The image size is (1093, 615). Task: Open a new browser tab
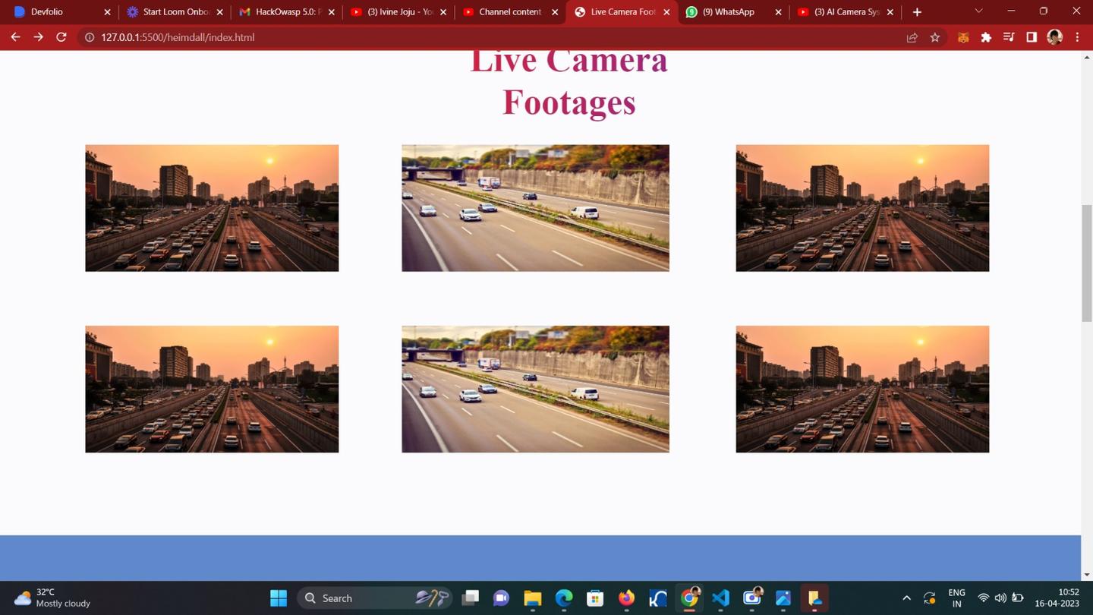[917, 12]
